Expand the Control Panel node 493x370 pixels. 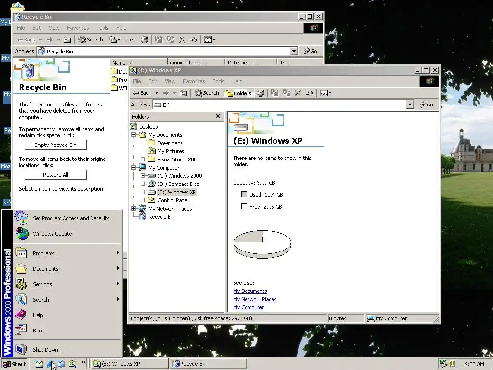click(x=143, y=200)
